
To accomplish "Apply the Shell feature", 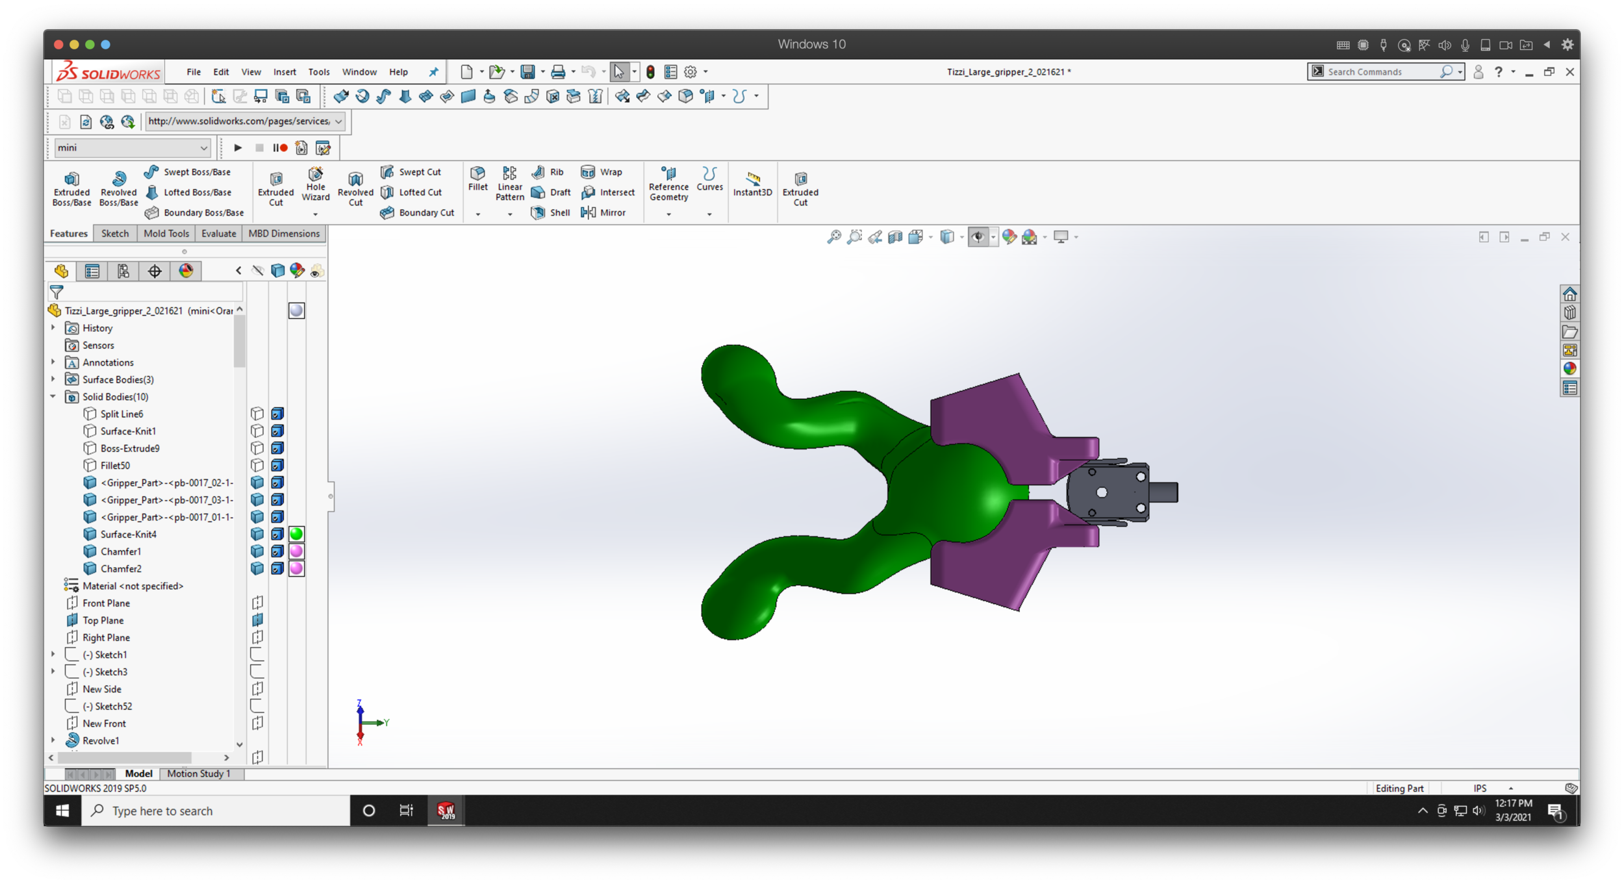I will (x=550, y=212).
